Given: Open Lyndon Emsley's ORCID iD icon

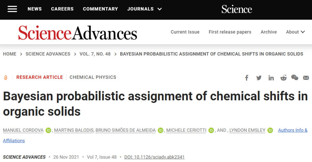Looking at the screenshot, I should [x=270, y=130].
